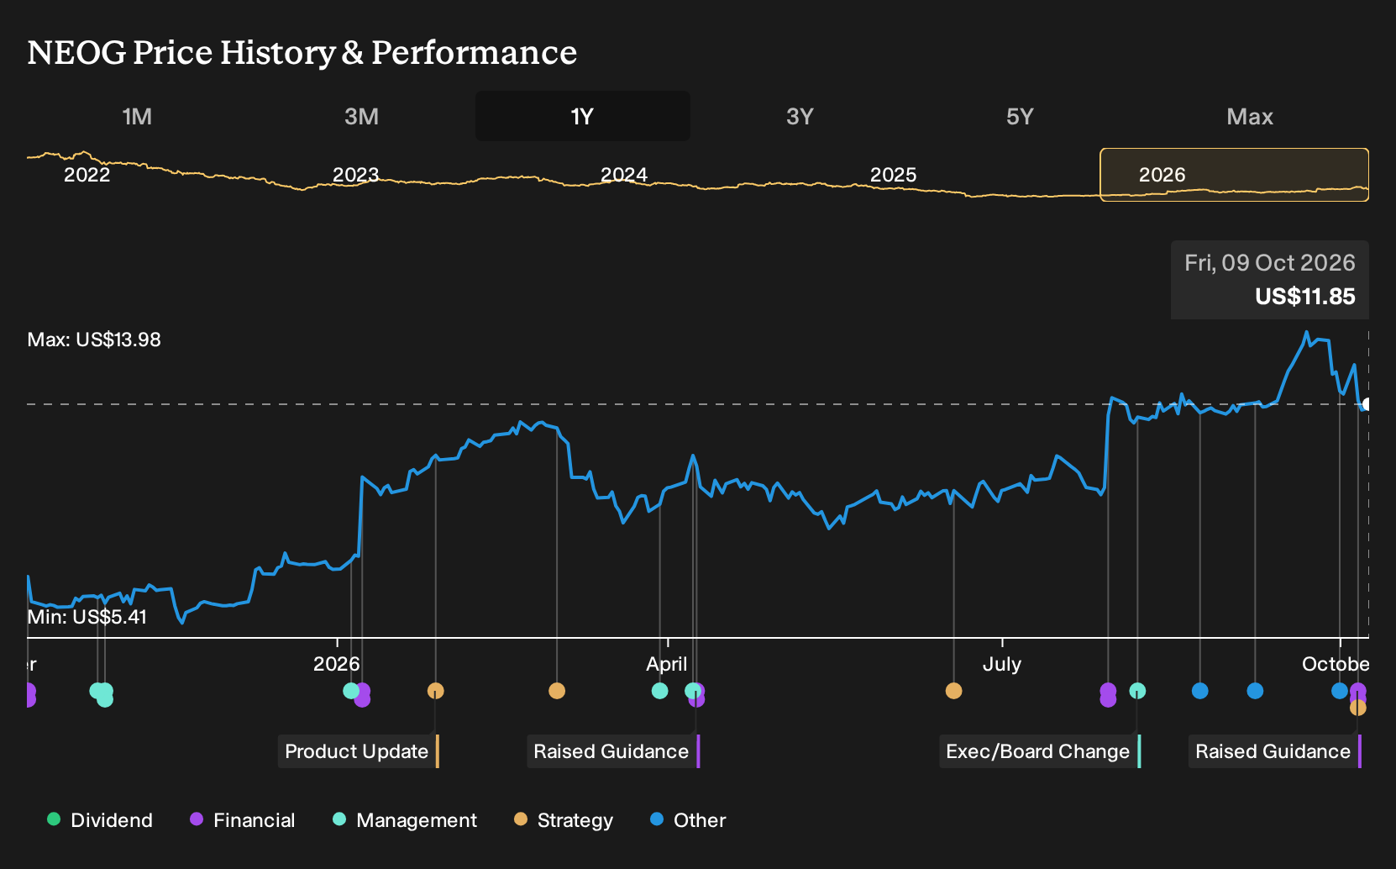Screen dimensions: 1396x869
Task: Select the 5Y time range tab
Action: coord(1020,116)
